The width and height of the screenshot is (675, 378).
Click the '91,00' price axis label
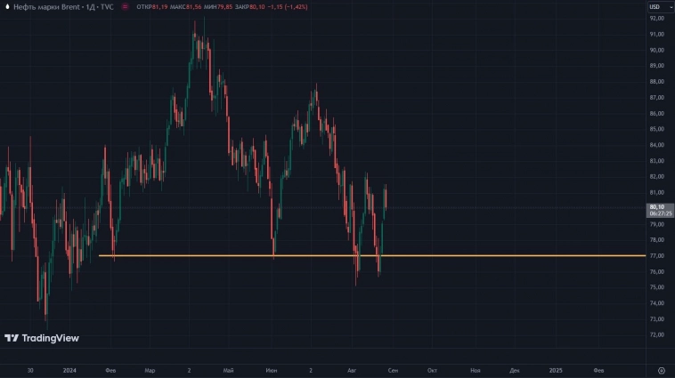(x=656, y=35)
